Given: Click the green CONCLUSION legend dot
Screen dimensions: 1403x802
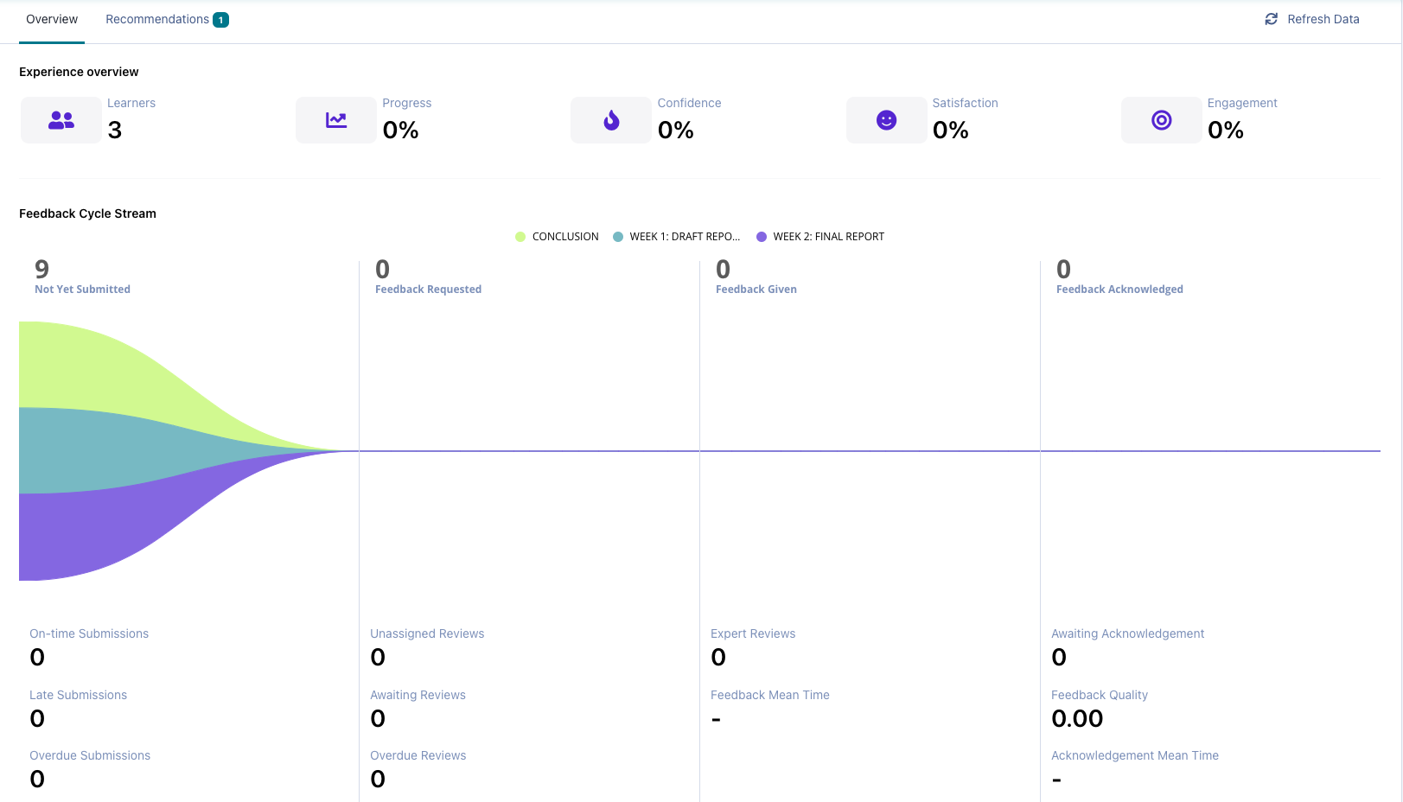Looking at the screenshot, I should [520, 237].
